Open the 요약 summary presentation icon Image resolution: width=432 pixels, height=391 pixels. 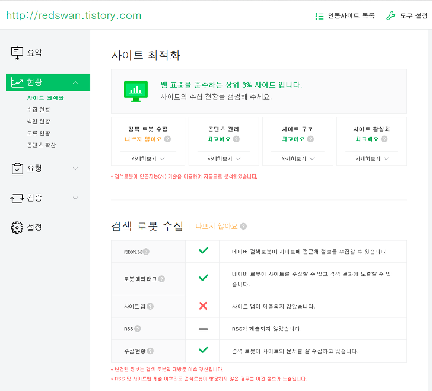[x=17, y=53]
